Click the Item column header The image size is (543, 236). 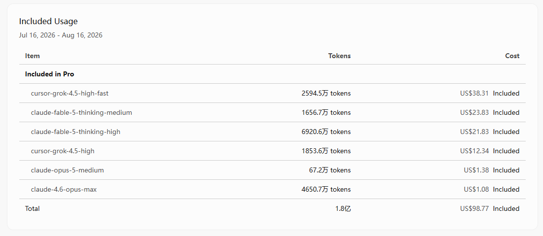pos(32,56)
